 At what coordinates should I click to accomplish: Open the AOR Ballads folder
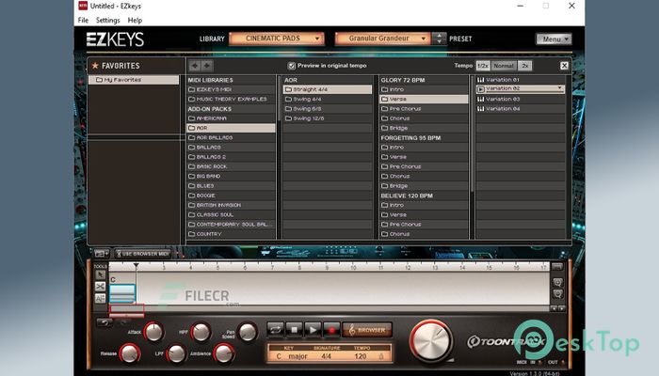[232, 137]
